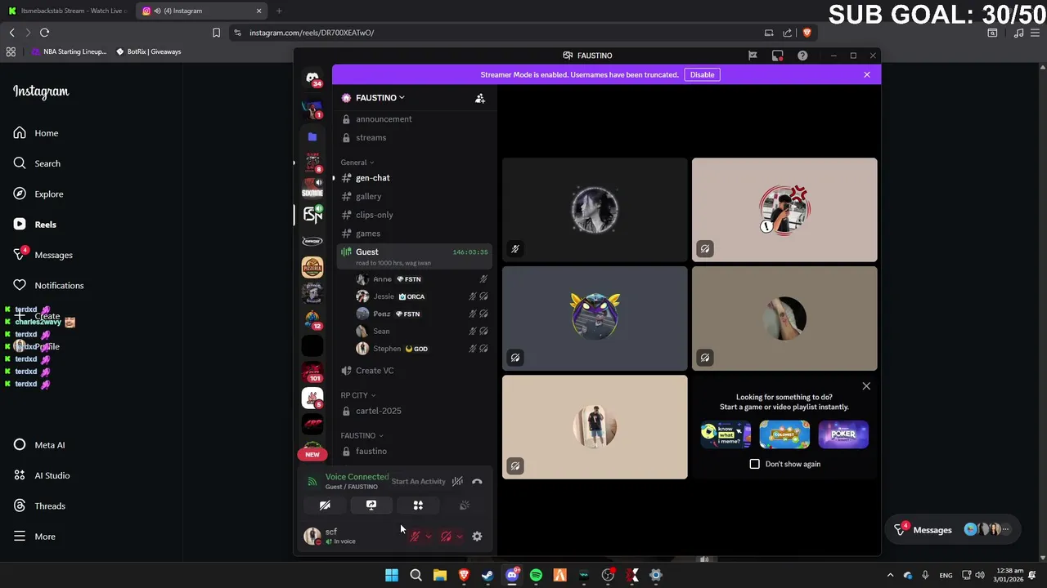The height and width of the screenshot is (588, 1047).
Task: Start the Start An Activity link
Action: 418,482
